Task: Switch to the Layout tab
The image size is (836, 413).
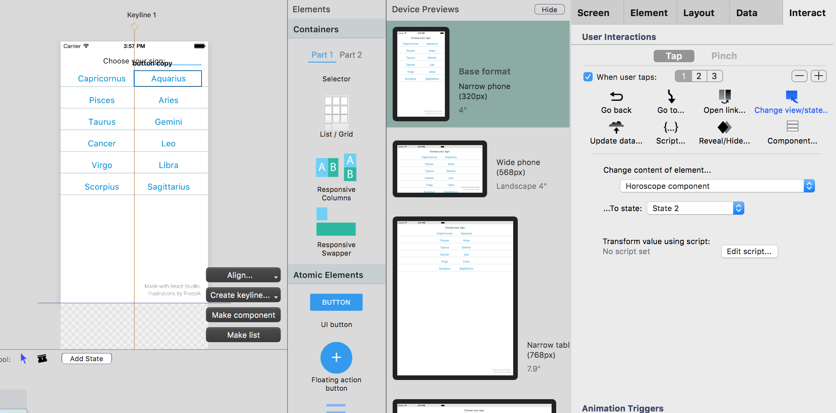Action: [699, 13]
